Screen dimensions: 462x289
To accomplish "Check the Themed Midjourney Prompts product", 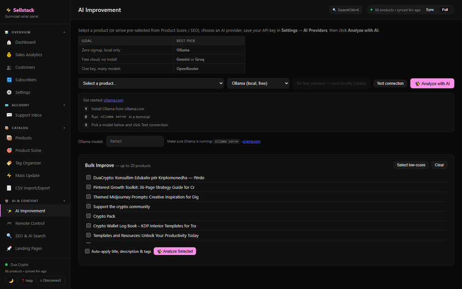I will (x=88, y=197).
